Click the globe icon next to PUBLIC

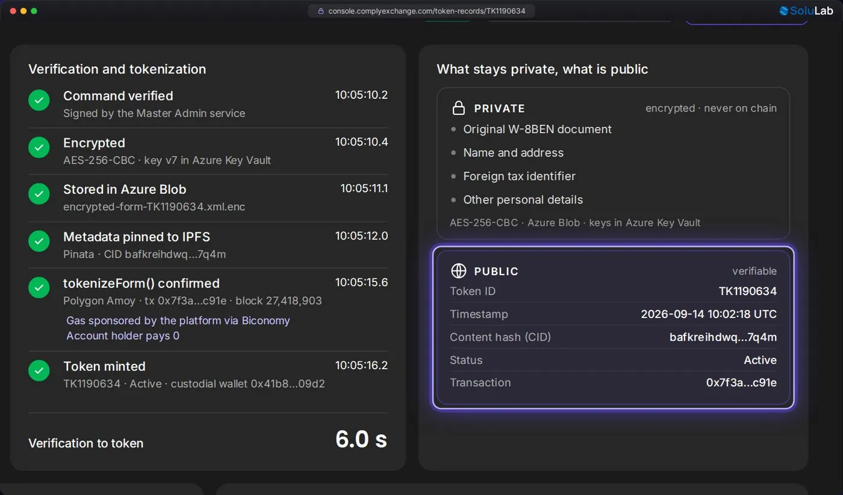click(x=459, y=271)
